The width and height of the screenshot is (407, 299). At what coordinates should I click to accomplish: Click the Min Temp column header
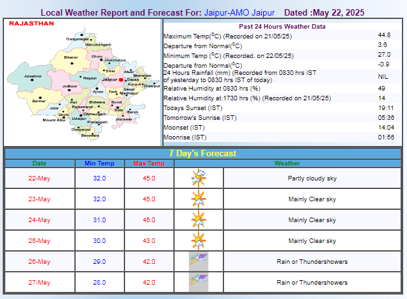point(100,164)
